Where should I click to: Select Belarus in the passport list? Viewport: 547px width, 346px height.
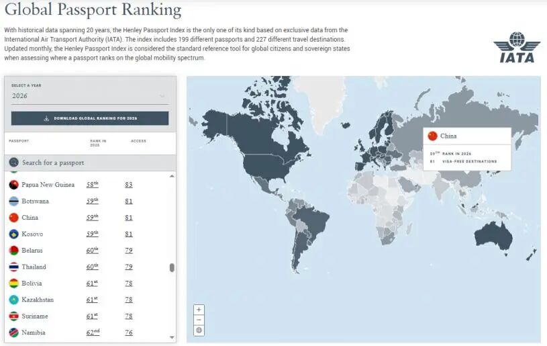click(32, 251)
